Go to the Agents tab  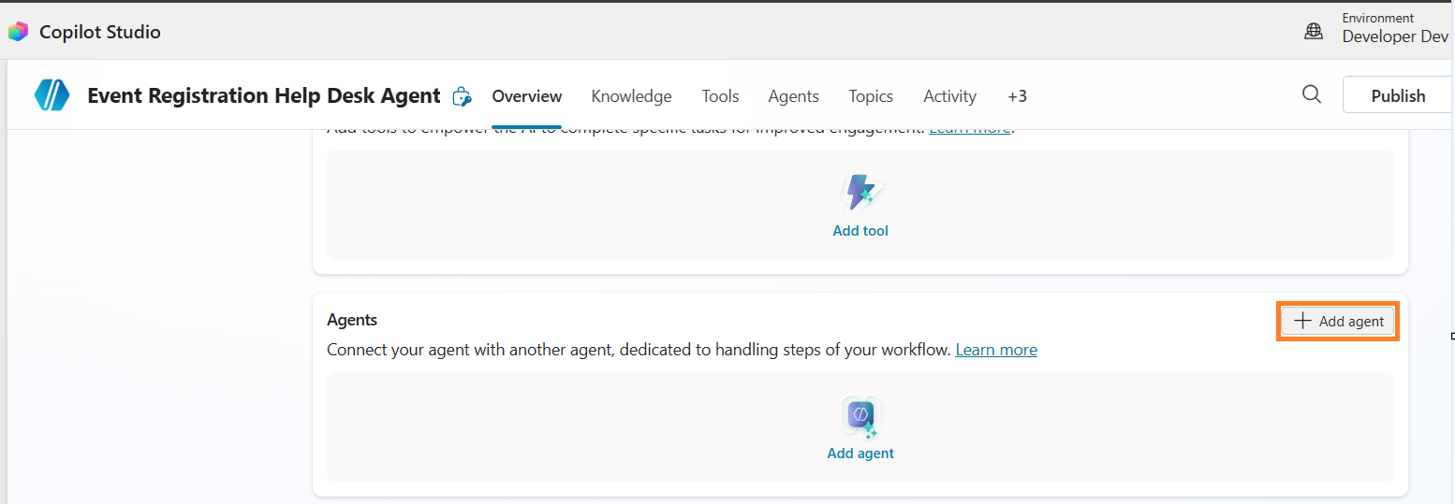point(793,96)
